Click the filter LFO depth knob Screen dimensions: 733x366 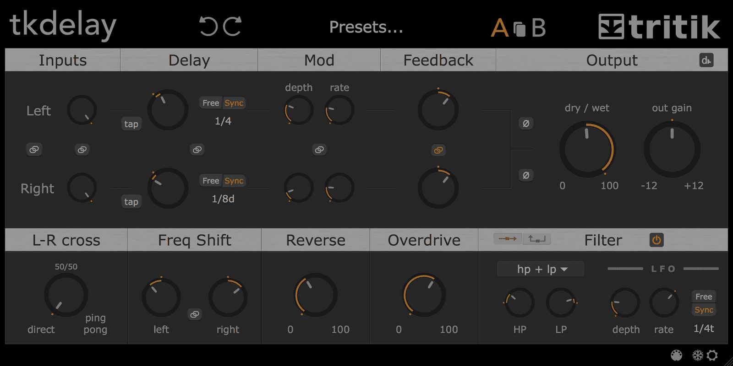625,303
